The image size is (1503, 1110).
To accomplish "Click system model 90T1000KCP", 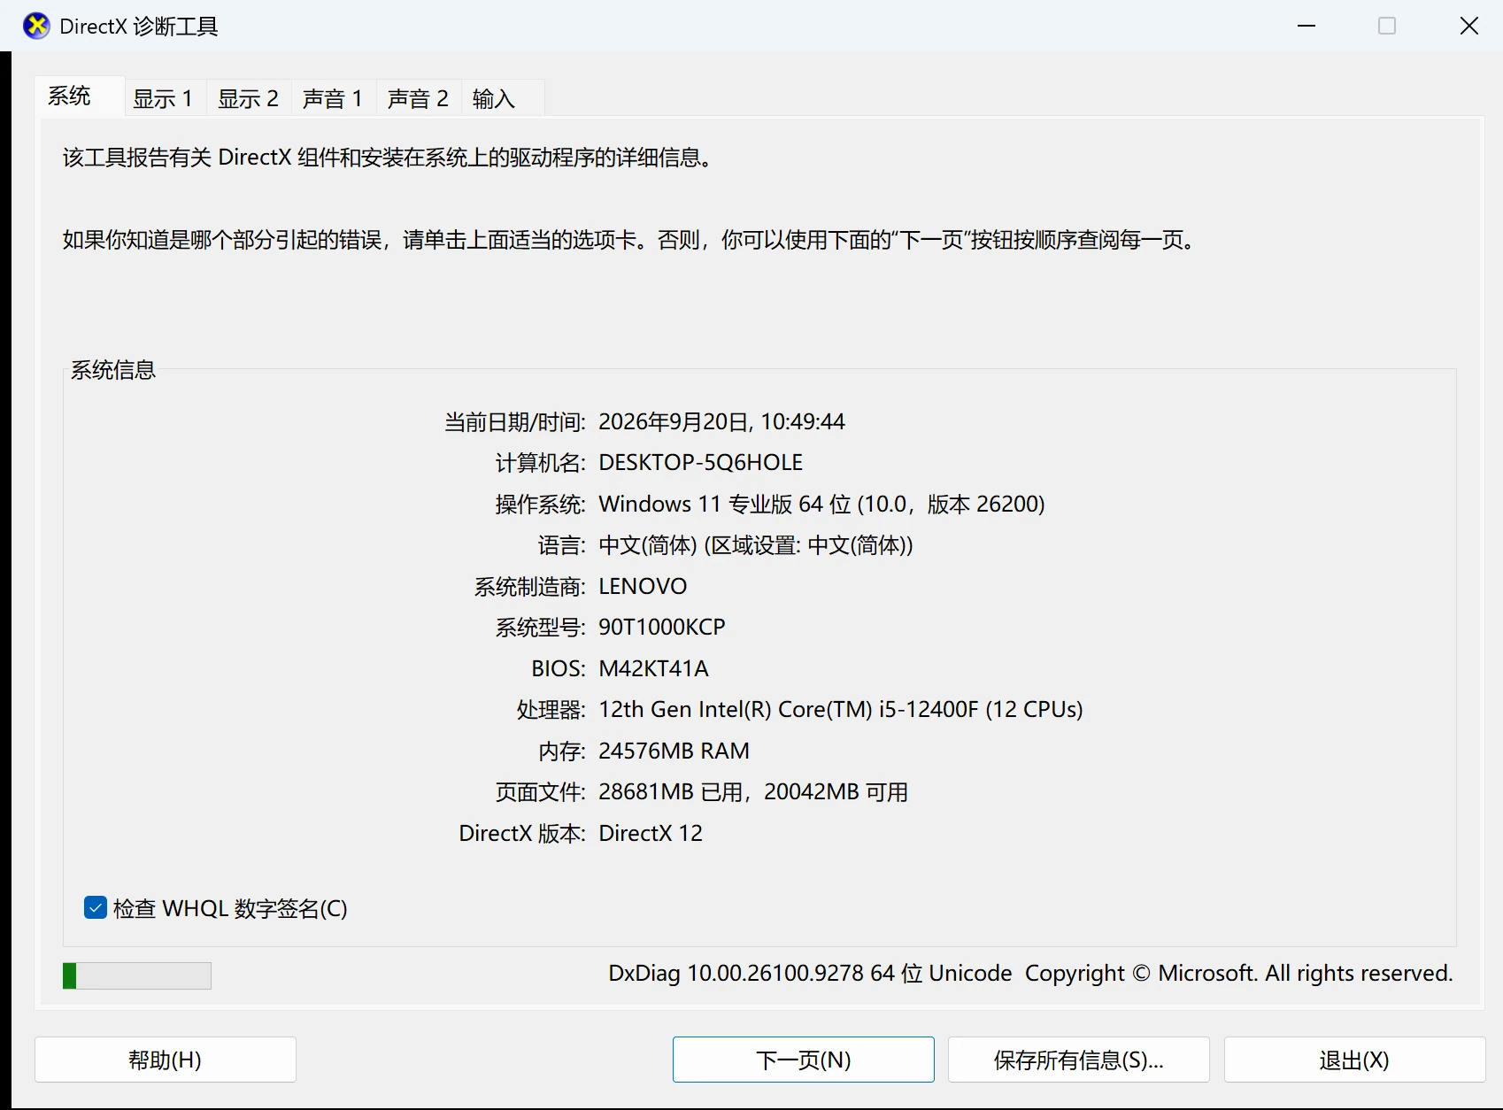I will 662,627.
